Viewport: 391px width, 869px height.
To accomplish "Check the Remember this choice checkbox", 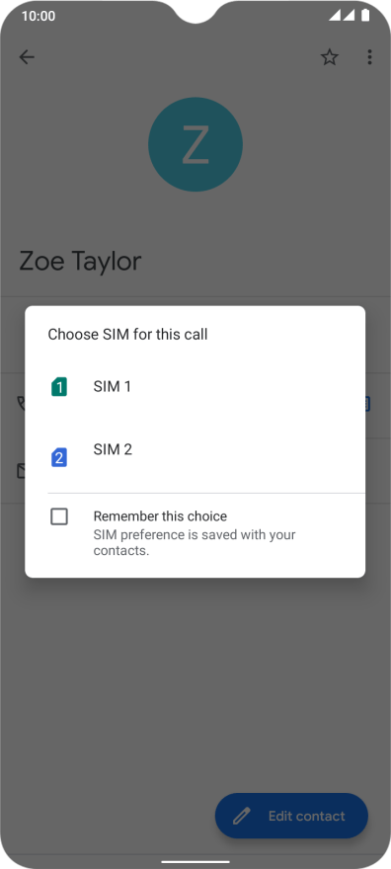I will [x=59, y=516].
